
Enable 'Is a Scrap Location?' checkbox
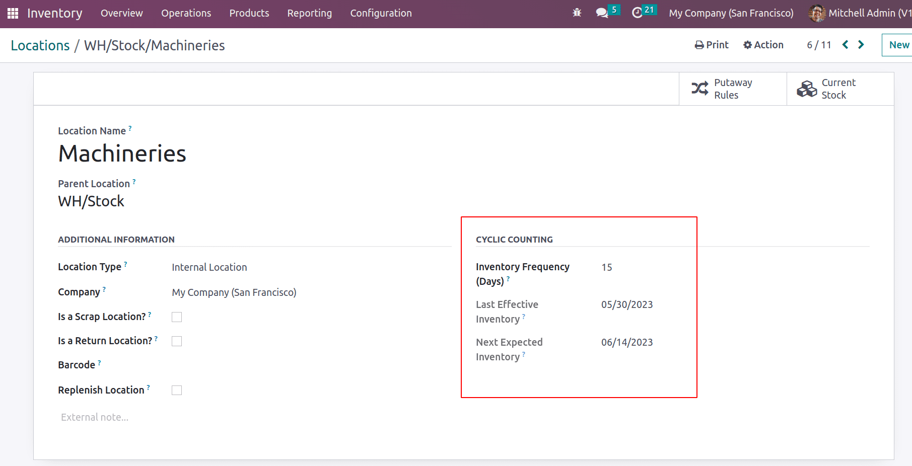[x=177, y=317]
